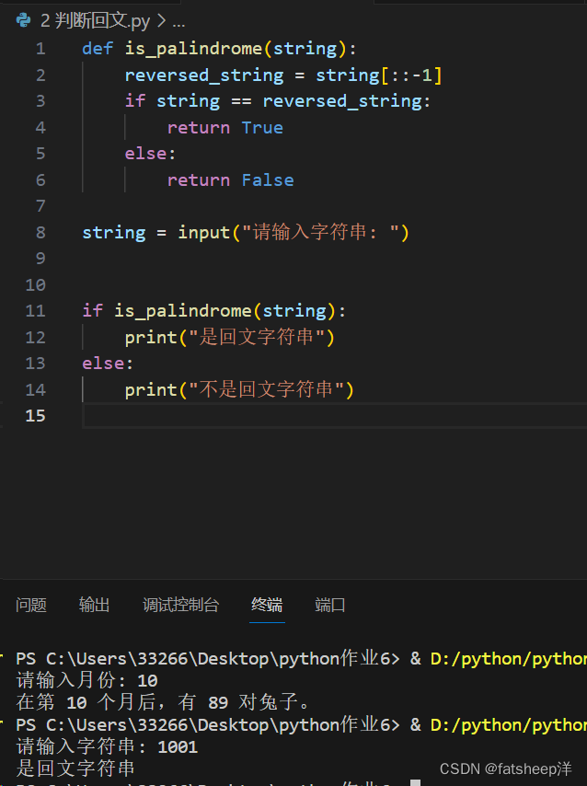Click terminal output "在第 10 个月后，有 89 对兔子。"

pyautogui.click(x=163, y=702)
